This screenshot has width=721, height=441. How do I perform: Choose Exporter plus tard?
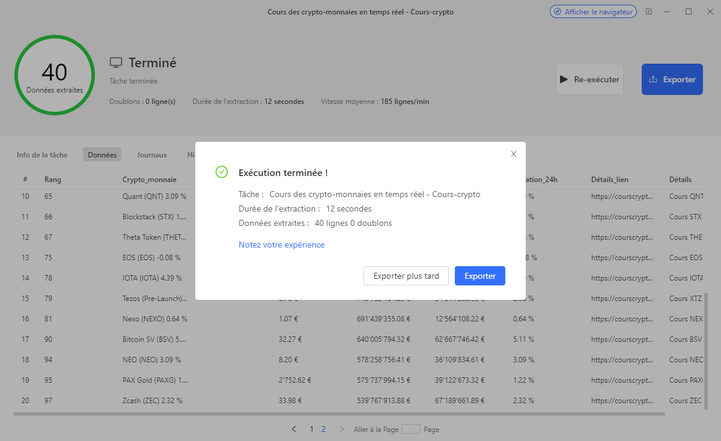pyautogui.click(x=407, y=276)
